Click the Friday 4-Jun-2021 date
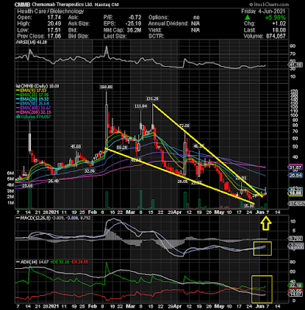 click(x=263, y=12)
